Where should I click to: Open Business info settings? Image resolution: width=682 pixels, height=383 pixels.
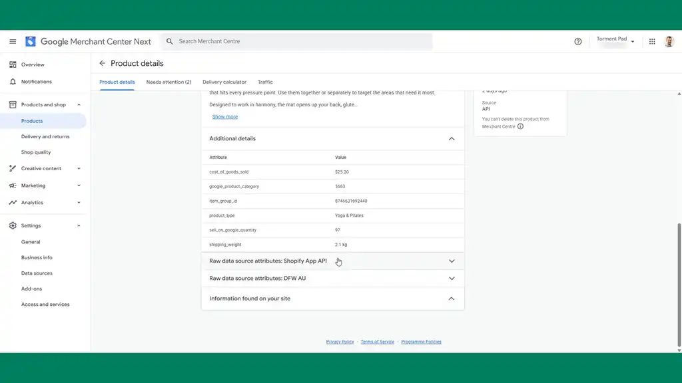tap(37, 257)
